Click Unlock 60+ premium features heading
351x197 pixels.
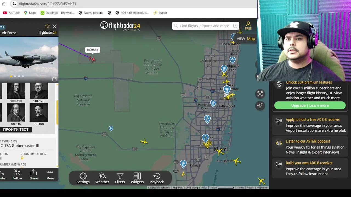pos(309,82)
